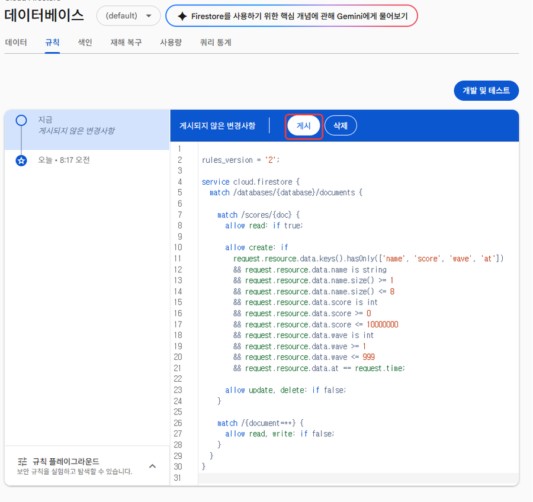Click the 삭제 discard button
Screen dimensions: 533x502
341,125
